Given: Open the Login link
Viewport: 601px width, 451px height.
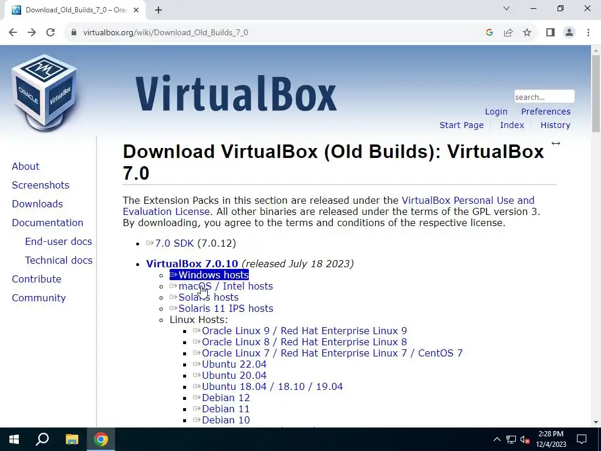Looking at the screenshot, I should [496, 112].
